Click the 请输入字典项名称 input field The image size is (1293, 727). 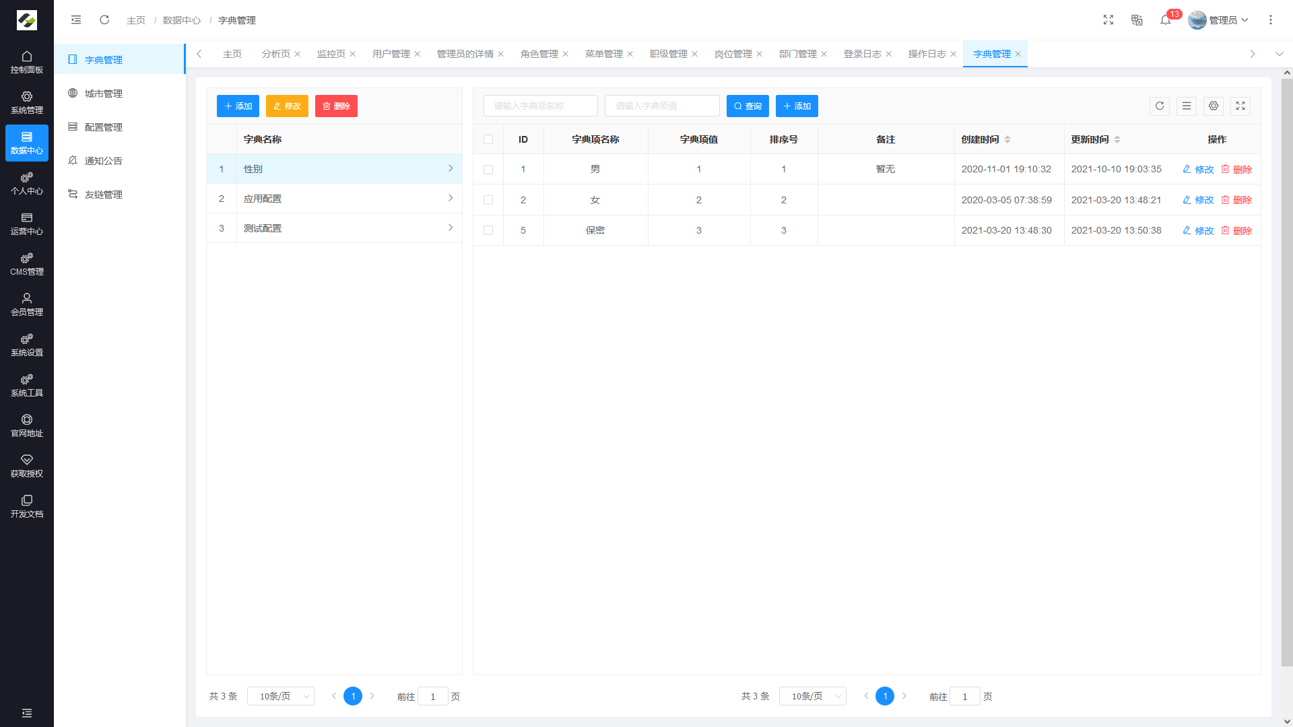(540, 106)
